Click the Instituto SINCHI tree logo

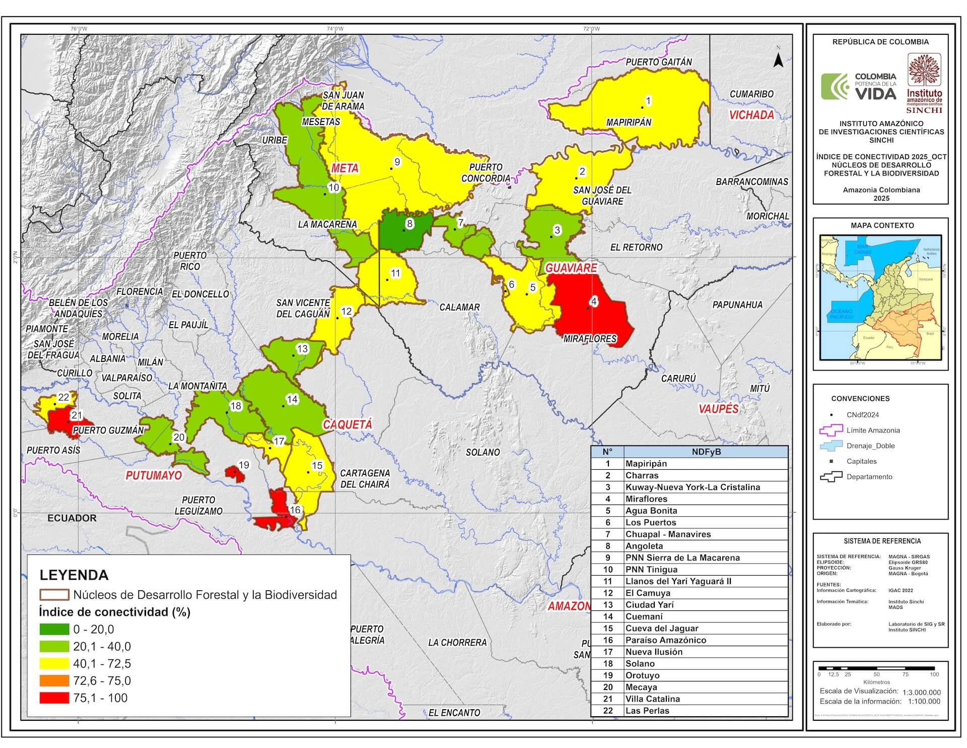924,70
